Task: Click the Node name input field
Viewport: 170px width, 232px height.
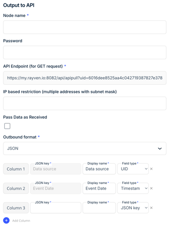Action: [85, 27]
